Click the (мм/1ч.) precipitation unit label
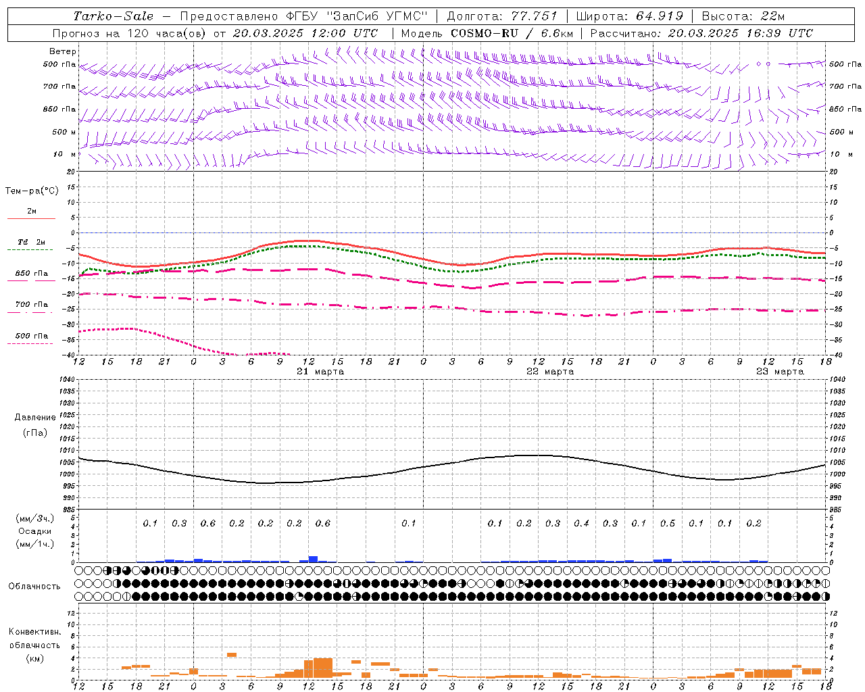Image resolution: width=865 pixels, height=692 pixels. [35, 544]
